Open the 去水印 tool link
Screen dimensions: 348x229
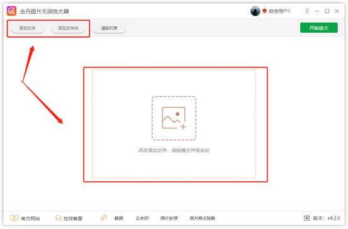(142, 218)
